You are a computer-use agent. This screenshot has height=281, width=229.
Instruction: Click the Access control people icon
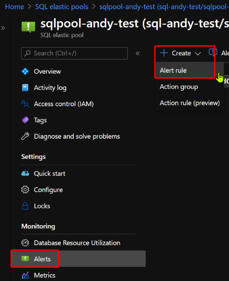click(x=25, y=104)
